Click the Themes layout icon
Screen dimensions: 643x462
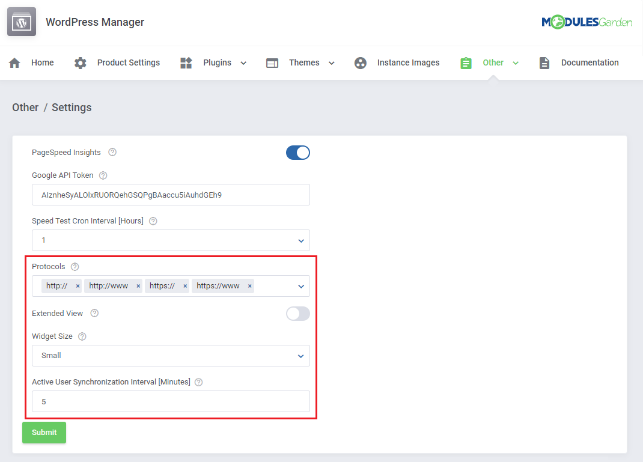[x=272, y=62]
